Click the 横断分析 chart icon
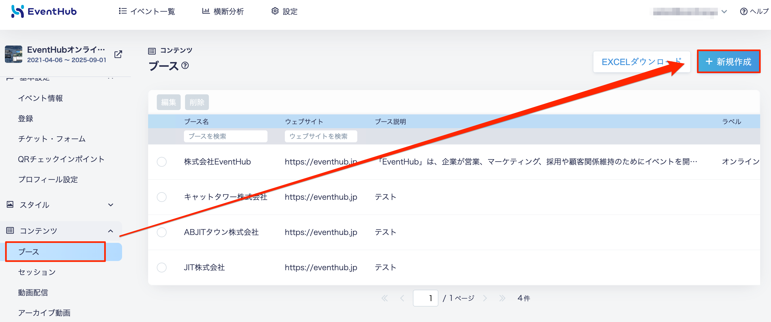The image size is (771, 322). [206, 11]
